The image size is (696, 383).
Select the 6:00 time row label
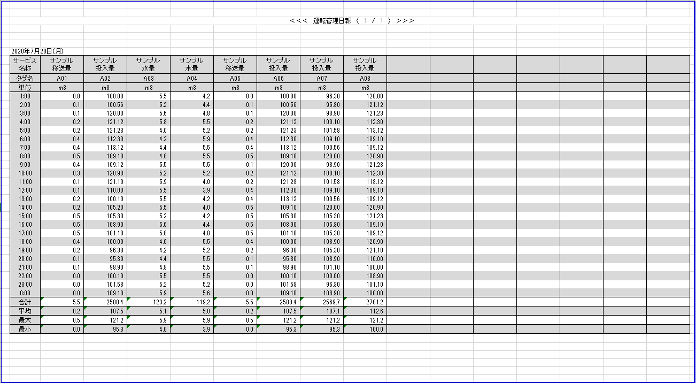tap(25, 139)
